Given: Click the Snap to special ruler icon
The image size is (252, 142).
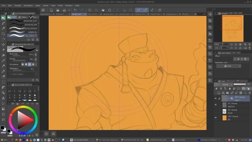Looking at the screenshot, I should click(x=145, y=10).
